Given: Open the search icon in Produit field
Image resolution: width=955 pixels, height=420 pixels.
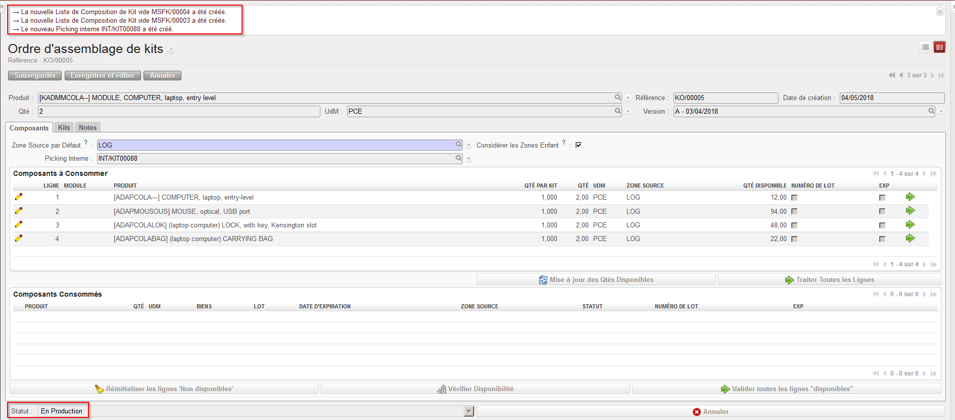Looking at the screenshot, I should click(x=617, y=98).
